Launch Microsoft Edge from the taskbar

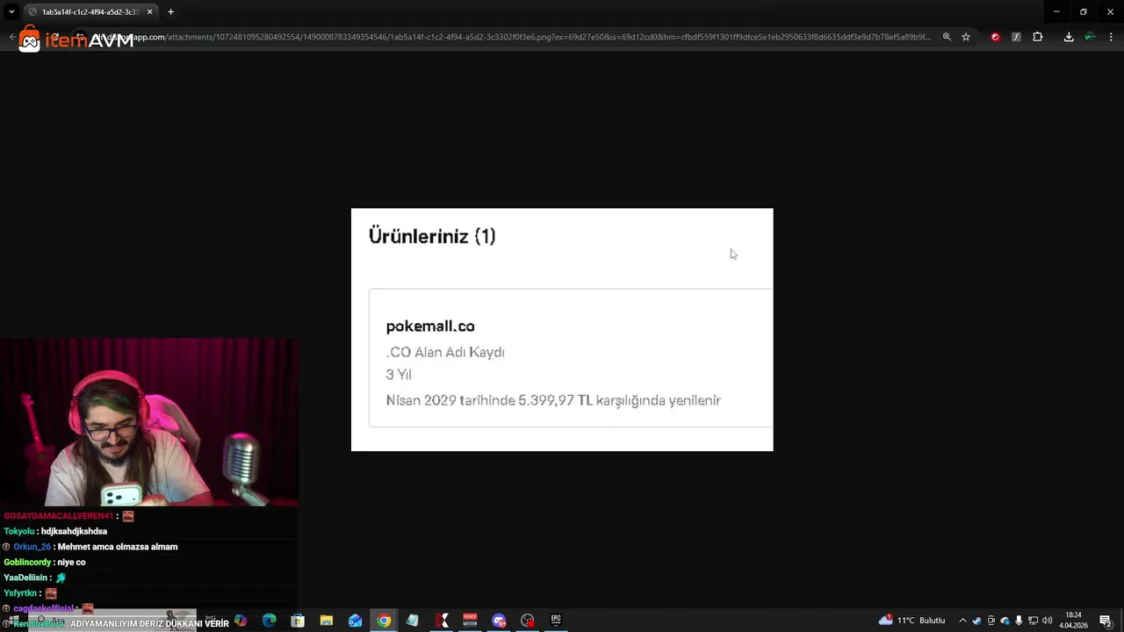269,621
